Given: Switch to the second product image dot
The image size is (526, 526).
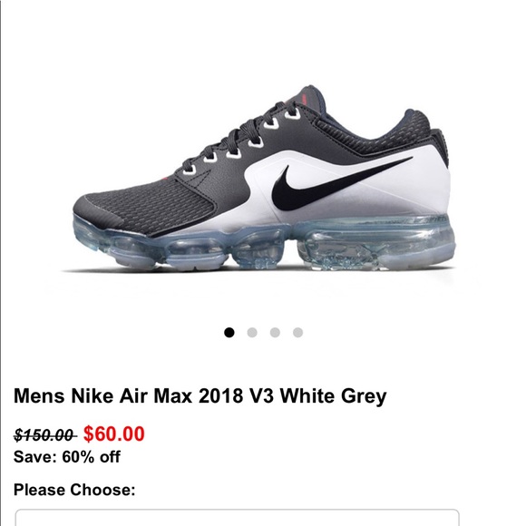Looking at the screenshot, I should (252, 333).
